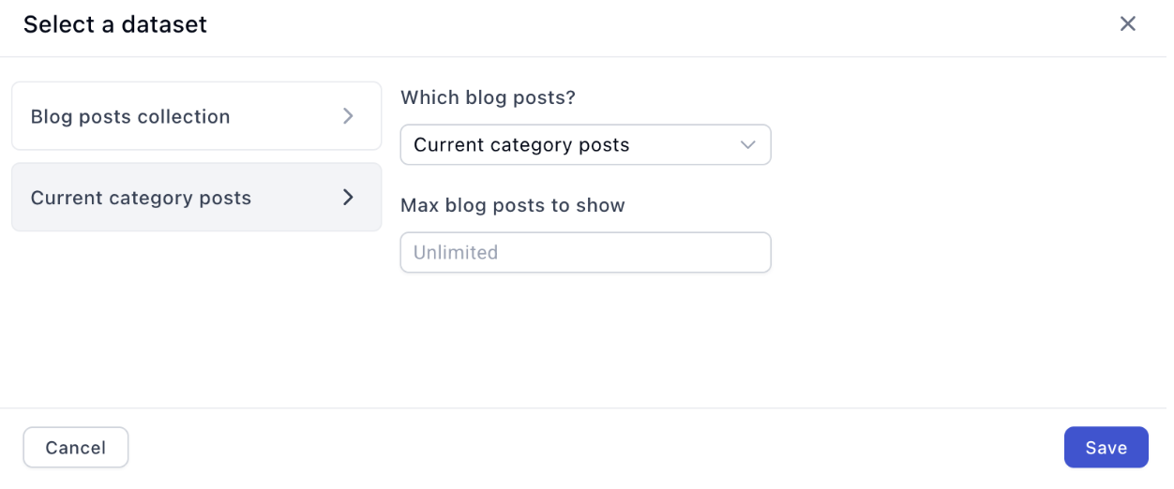Save the selected dataset
The width and height of the screenshot is (1174, 489).
point(1106,447)
